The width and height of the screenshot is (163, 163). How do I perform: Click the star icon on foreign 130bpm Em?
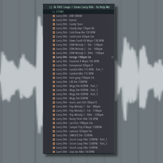(x=112, y=57)
